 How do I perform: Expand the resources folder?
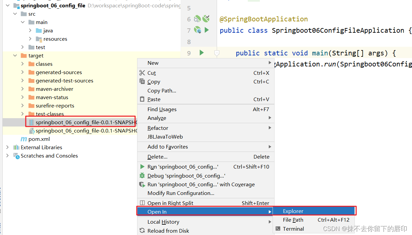30,39
